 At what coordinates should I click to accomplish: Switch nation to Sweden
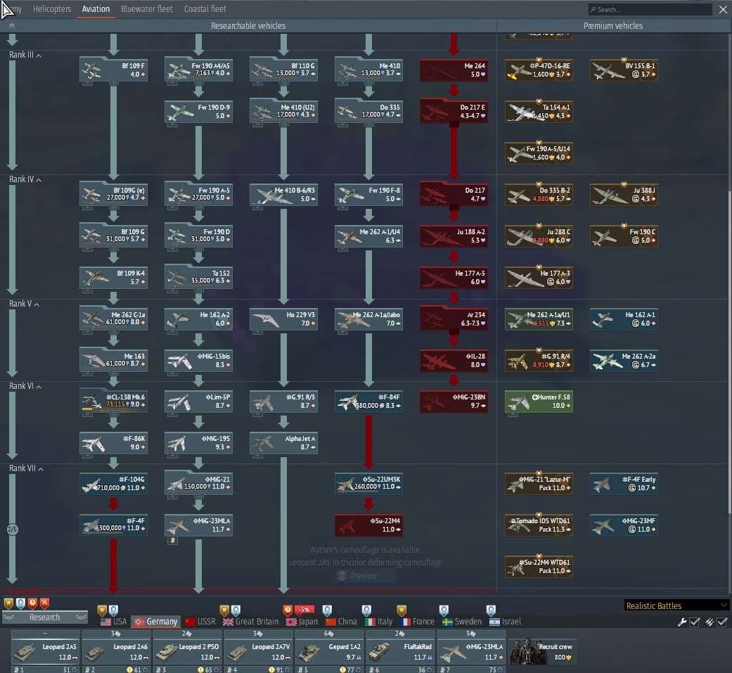tap(462, 622)
